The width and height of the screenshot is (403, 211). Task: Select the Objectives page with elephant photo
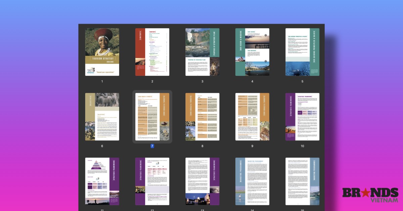pyautogui.click(x=102, y=117)
